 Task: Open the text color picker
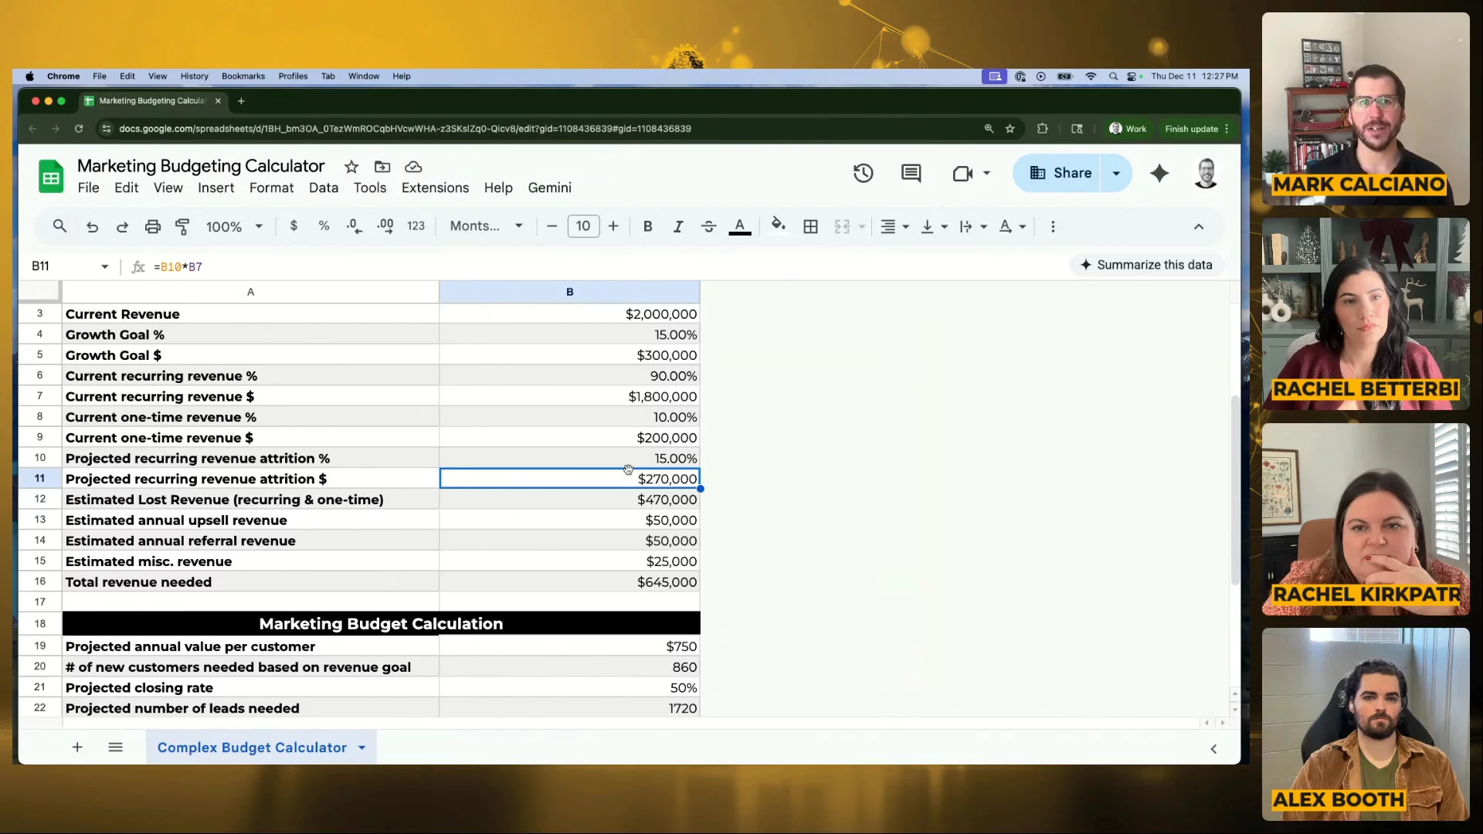point(739,226)
